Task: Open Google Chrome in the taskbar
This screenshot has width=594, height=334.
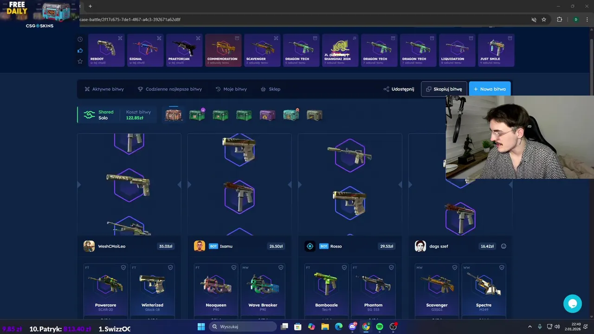Action: pyautogui.click(x=366, y=327)
